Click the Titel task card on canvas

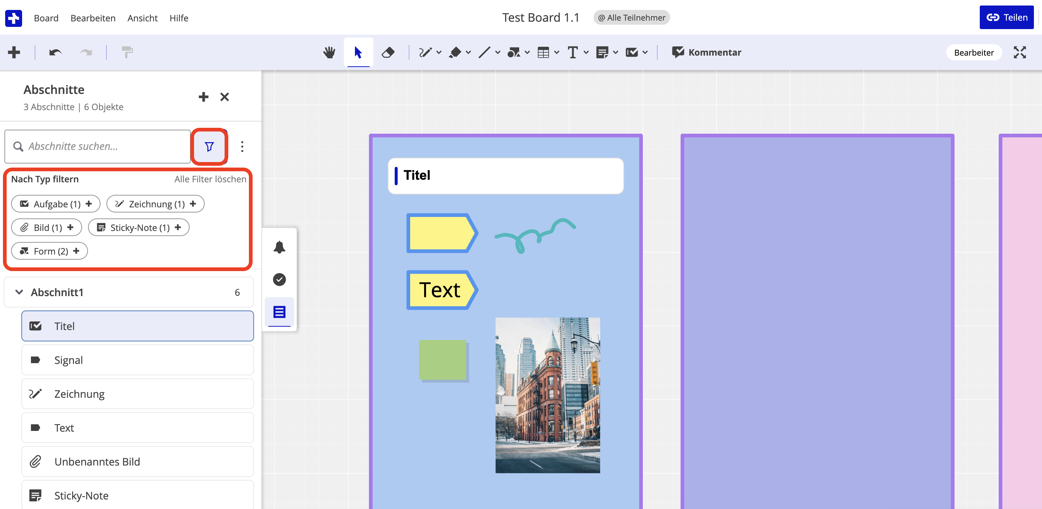click(506, 176)
